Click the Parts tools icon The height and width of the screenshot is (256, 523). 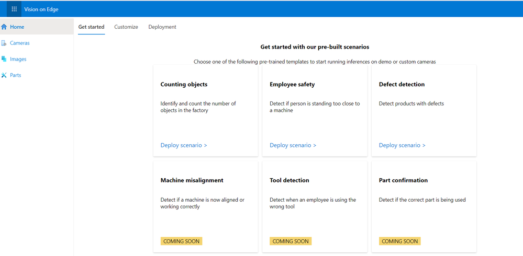[4, 75]
